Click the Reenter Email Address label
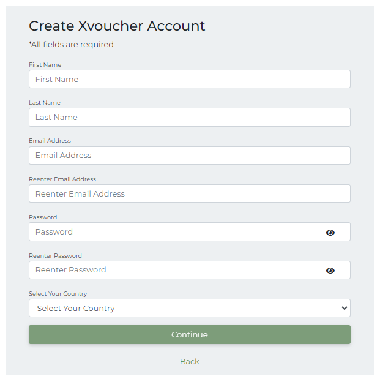 (62, 179)
